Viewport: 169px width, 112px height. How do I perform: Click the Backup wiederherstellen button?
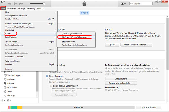[x=121, y=83]
